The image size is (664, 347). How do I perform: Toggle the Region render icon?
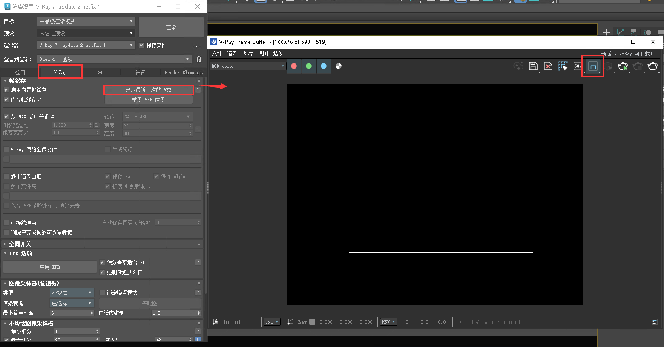[593, 66]
